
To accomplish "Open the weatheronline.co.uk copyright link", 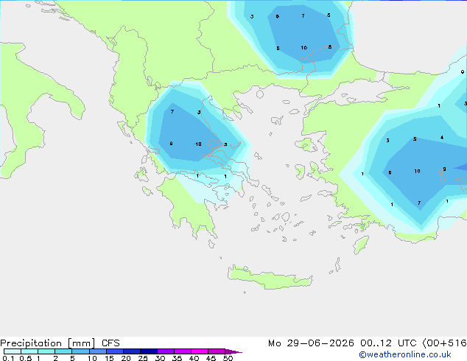I will point(405,354).
